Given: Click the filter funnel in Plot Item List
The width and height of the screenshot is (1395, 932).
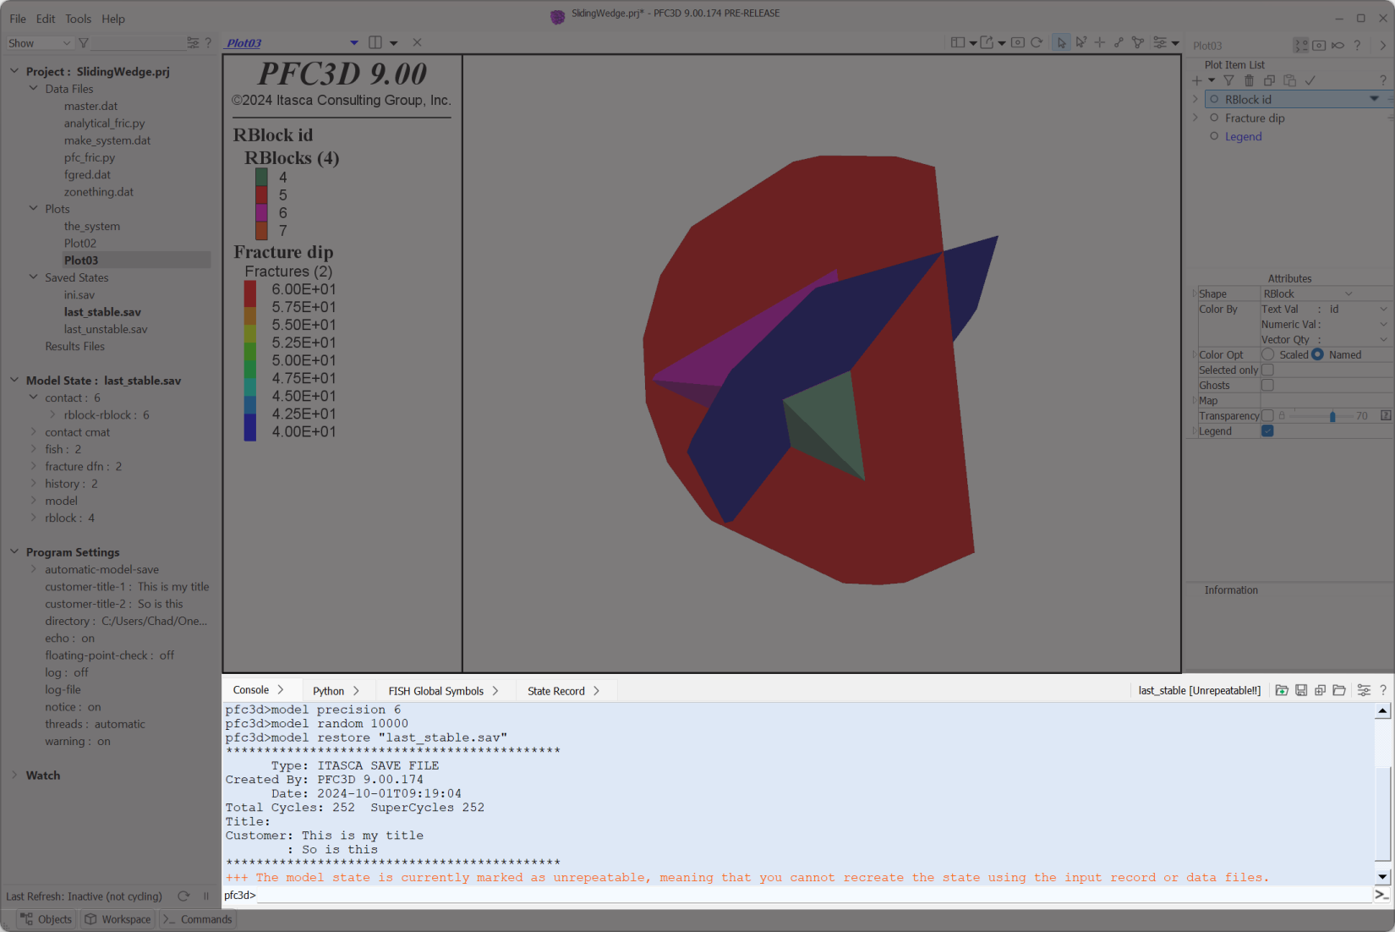Looking at the screenshot, I should [x=1228, y=80].
